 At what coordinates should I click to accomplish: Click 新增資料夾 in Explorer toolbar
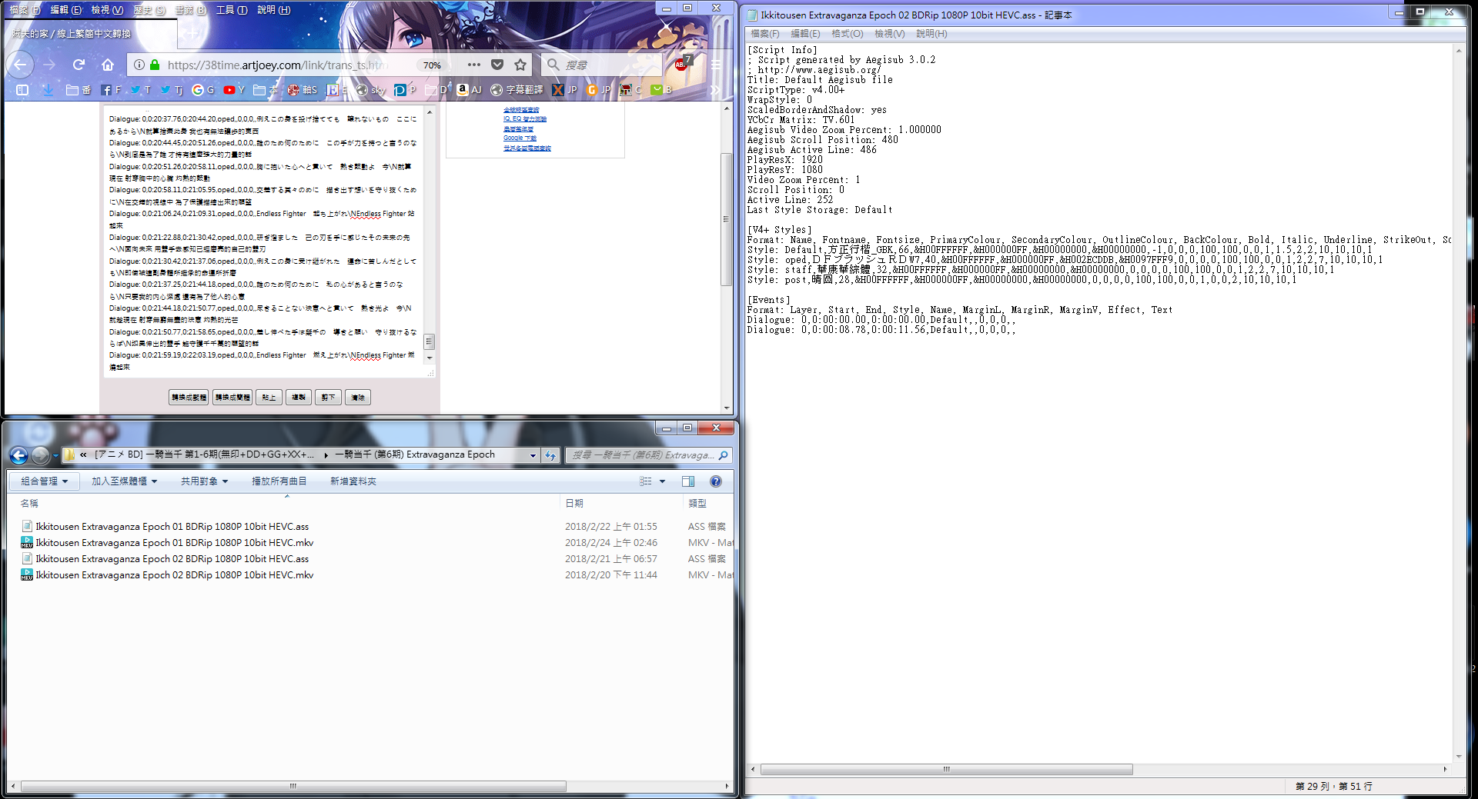pos(353,481)
